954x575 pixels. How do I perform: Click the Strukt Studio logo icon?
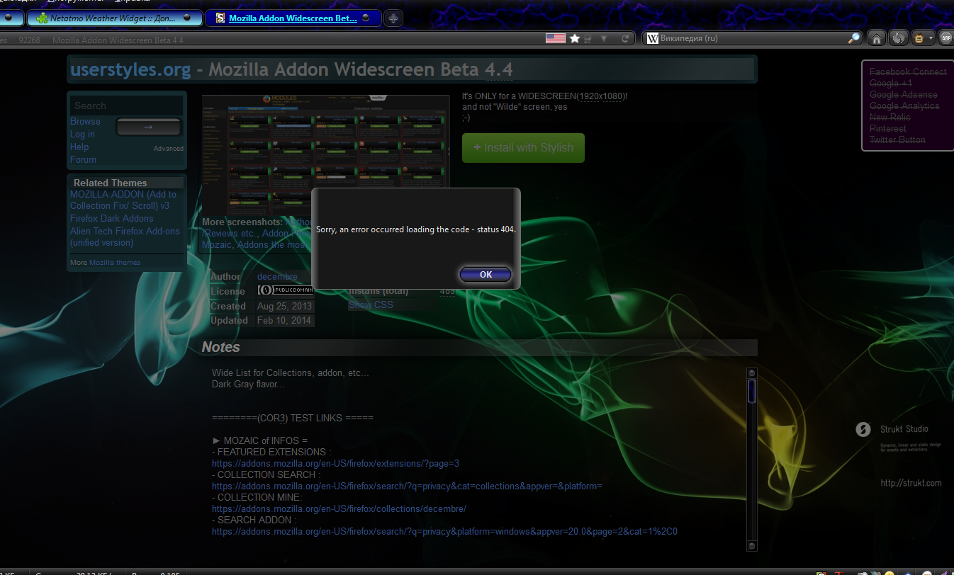coord(863,429)
